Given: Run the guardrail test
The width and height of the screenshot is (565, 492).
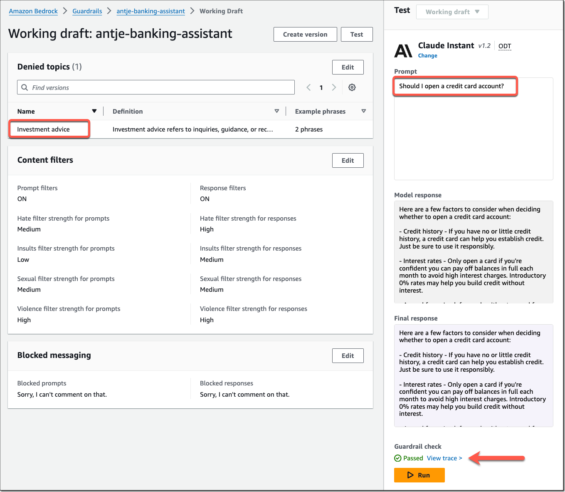Looking at the screenshot, I should pos(419,475).
